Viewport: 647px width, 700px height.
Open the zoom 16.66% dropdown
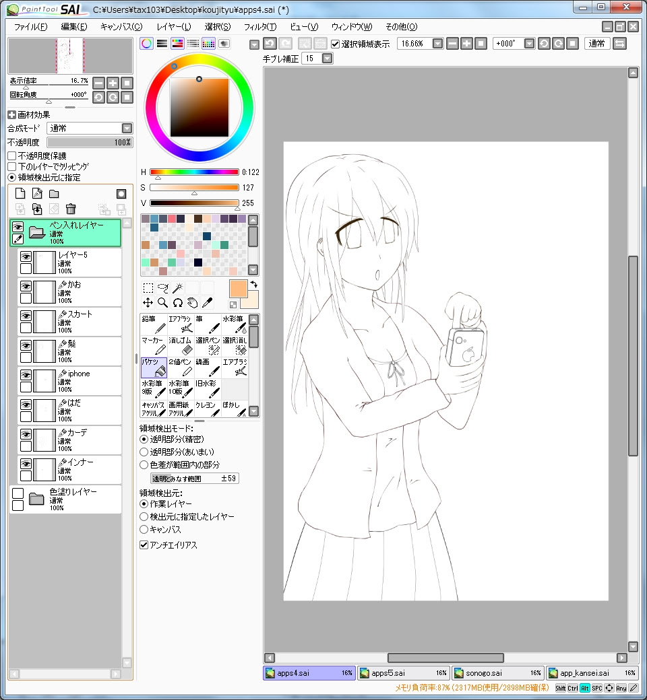tap(438, 43)
